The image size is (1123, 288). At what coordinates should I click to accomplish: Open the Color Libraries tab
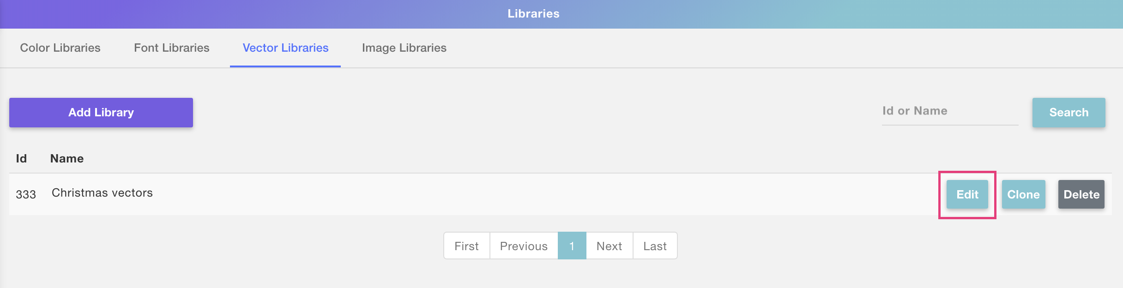[60, 48]
